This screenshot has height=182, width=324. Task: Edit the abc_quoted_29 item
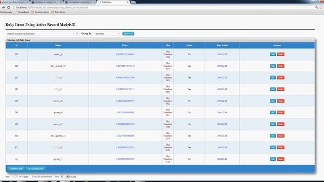[273, 66]
